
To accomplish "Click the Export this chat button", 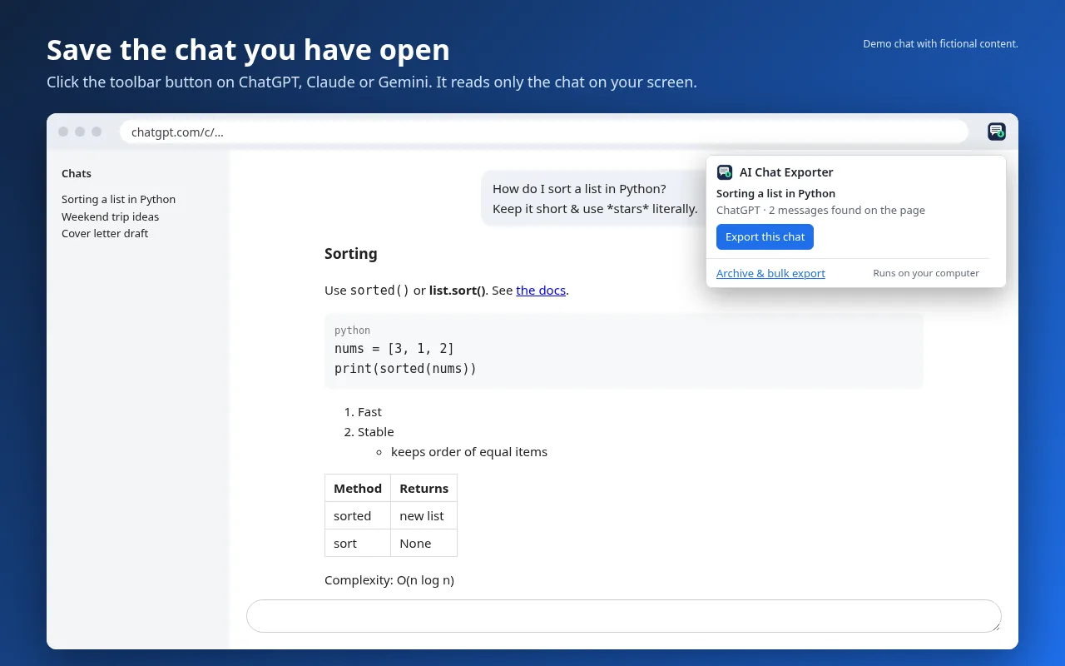I will (x=765, y=237).
